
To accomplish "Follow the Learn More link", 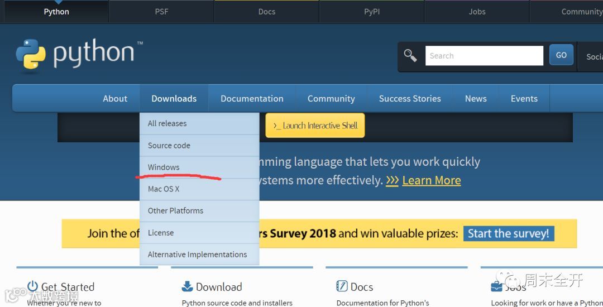I will (x=432, y=180).
